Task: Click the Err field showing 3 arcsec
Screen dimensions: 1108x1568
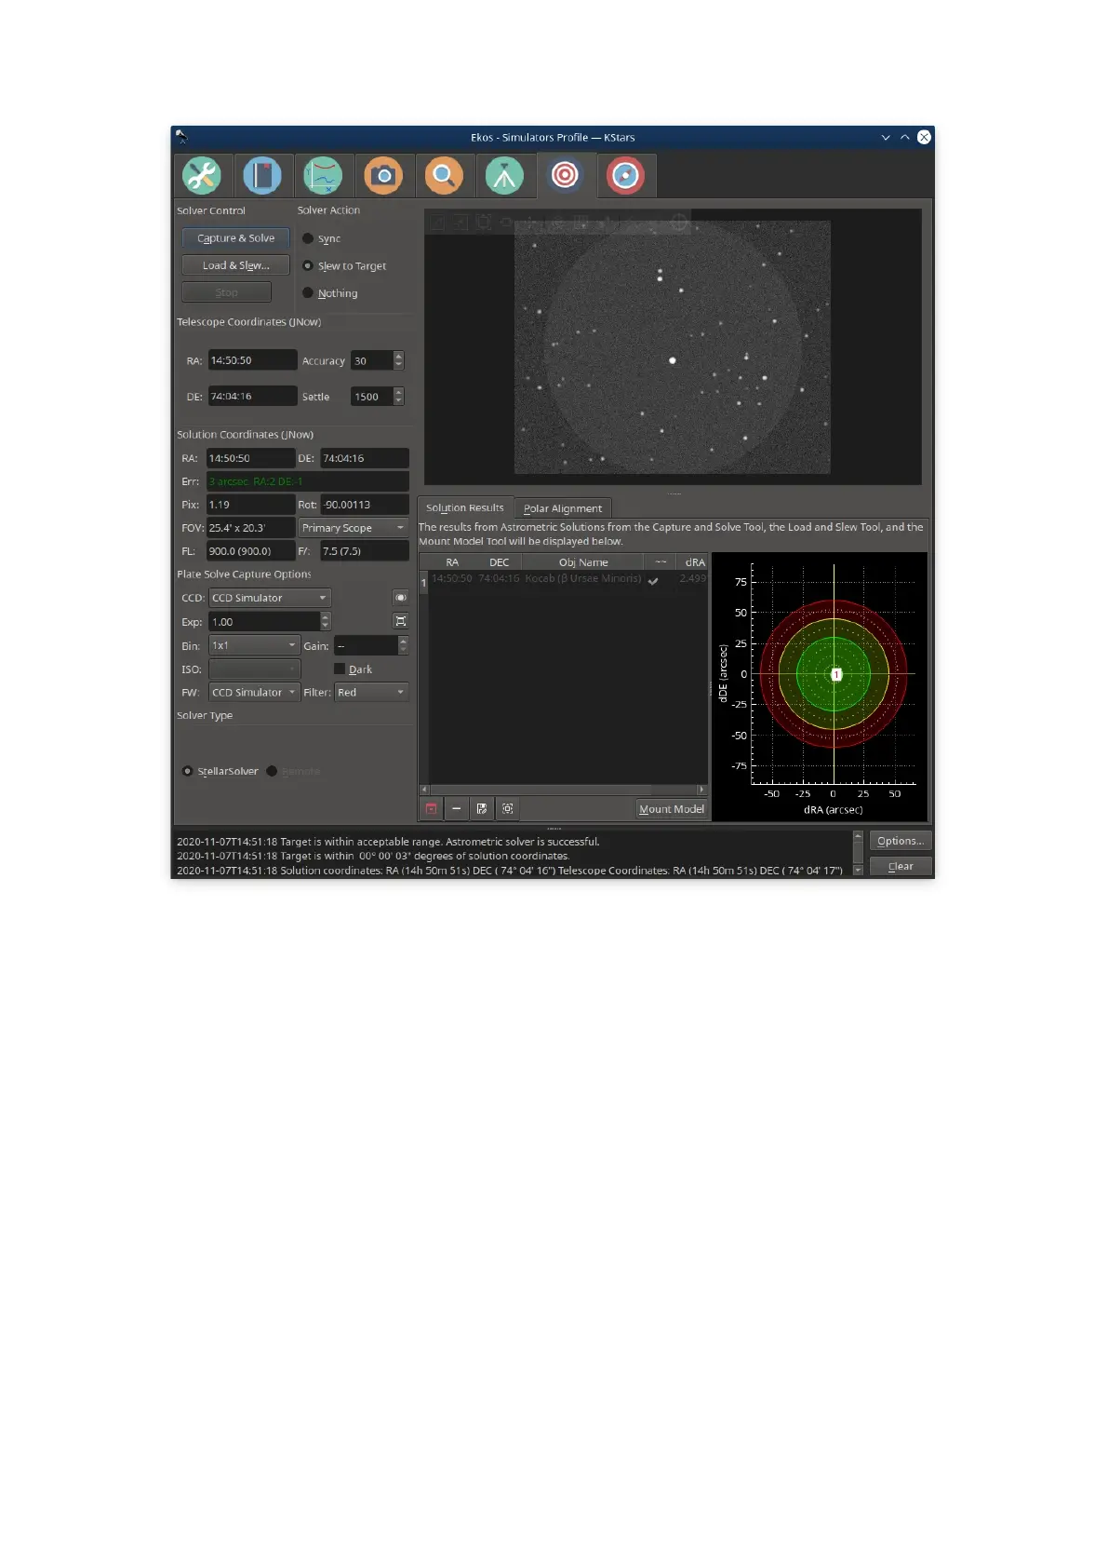Action: tap(307, 481)
